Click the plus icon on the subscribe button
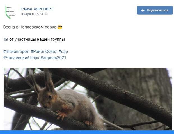Viewport: 174px width, 134px height. (143, 11)
